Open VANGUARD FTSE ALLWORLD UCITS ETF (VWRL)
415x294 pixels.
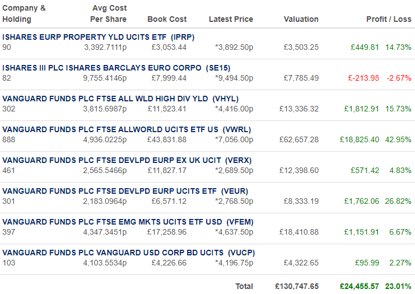coord(127,129)
